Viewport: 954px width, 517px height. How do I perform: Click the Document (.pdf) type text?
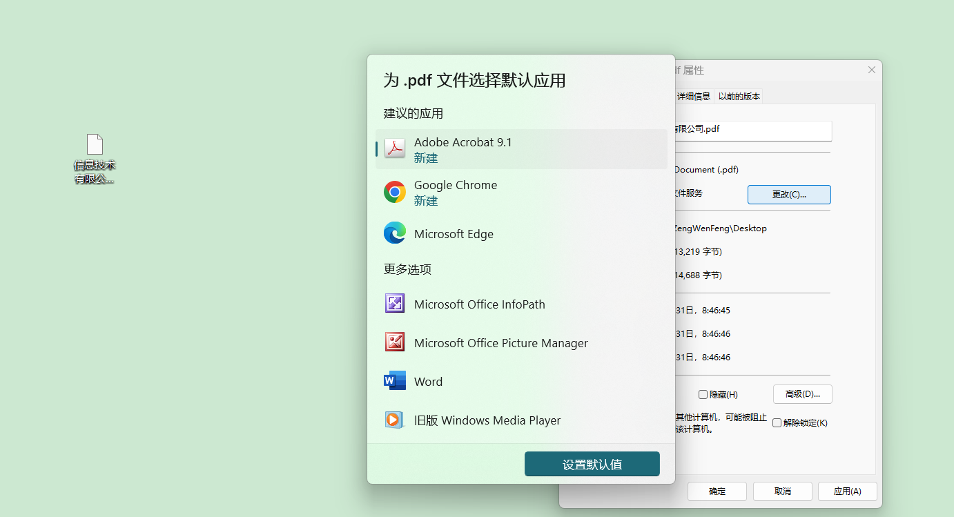pos(706,170)
